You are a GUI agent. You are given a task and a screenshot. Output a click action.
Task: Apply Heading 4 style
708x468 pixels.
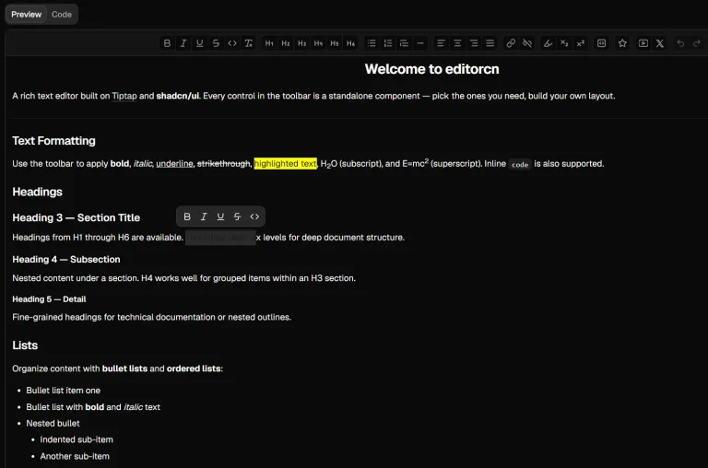click(x=318, y=43)
